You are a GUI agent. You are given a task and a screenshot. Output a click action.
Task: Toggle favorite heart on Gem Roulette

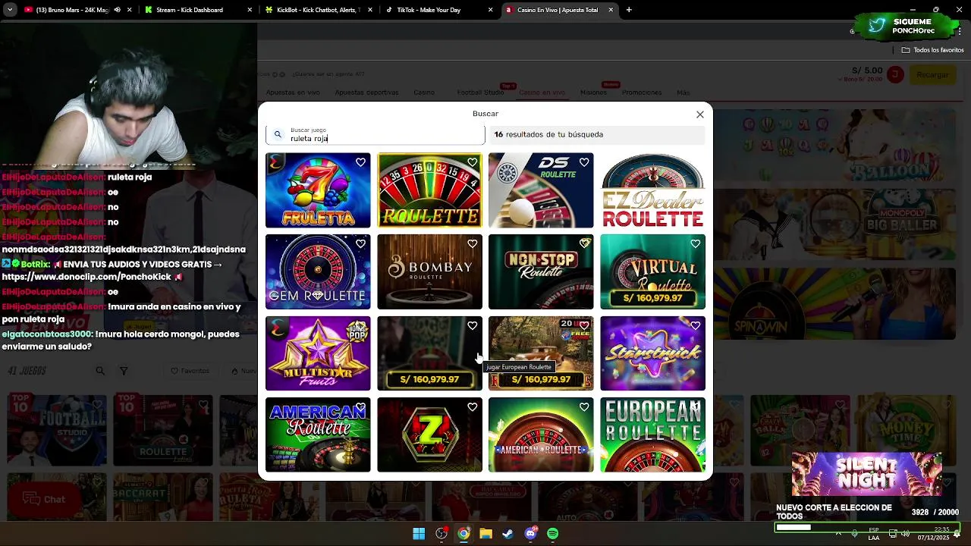[x=360, y=243]
